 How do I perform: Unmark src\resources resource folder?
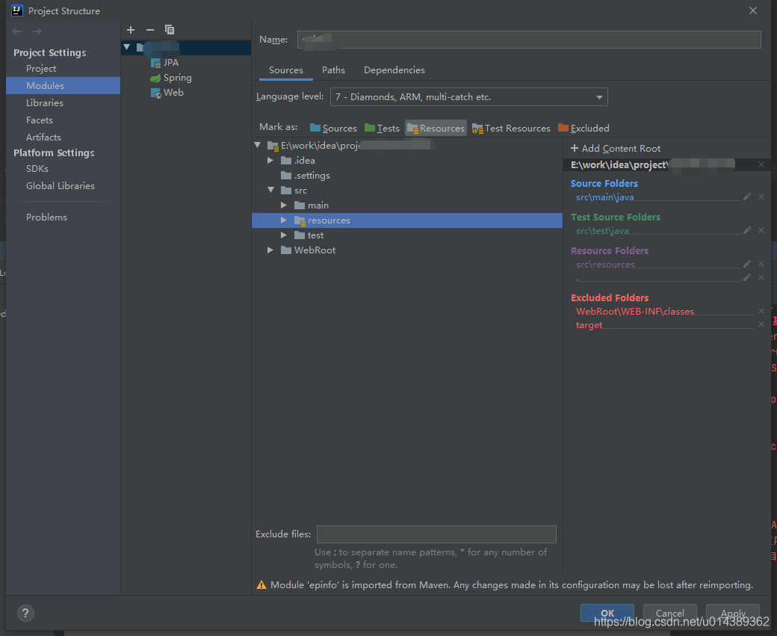coord(761,265)
